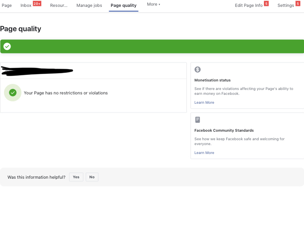Go to the Inbox tab
Screen dimensions: 304x248
(26, 6)
